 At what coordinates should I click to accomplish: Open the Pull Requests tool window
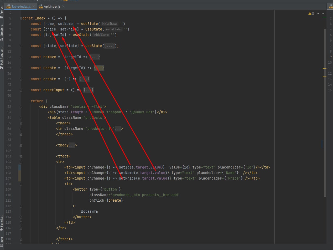coord(2,58)
